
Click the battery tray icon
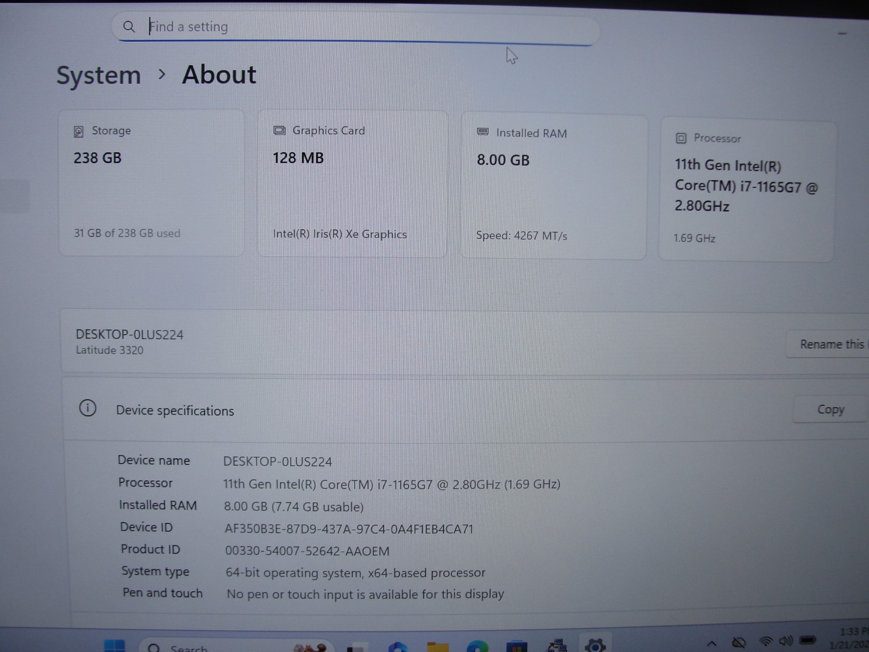pos(808,640)
